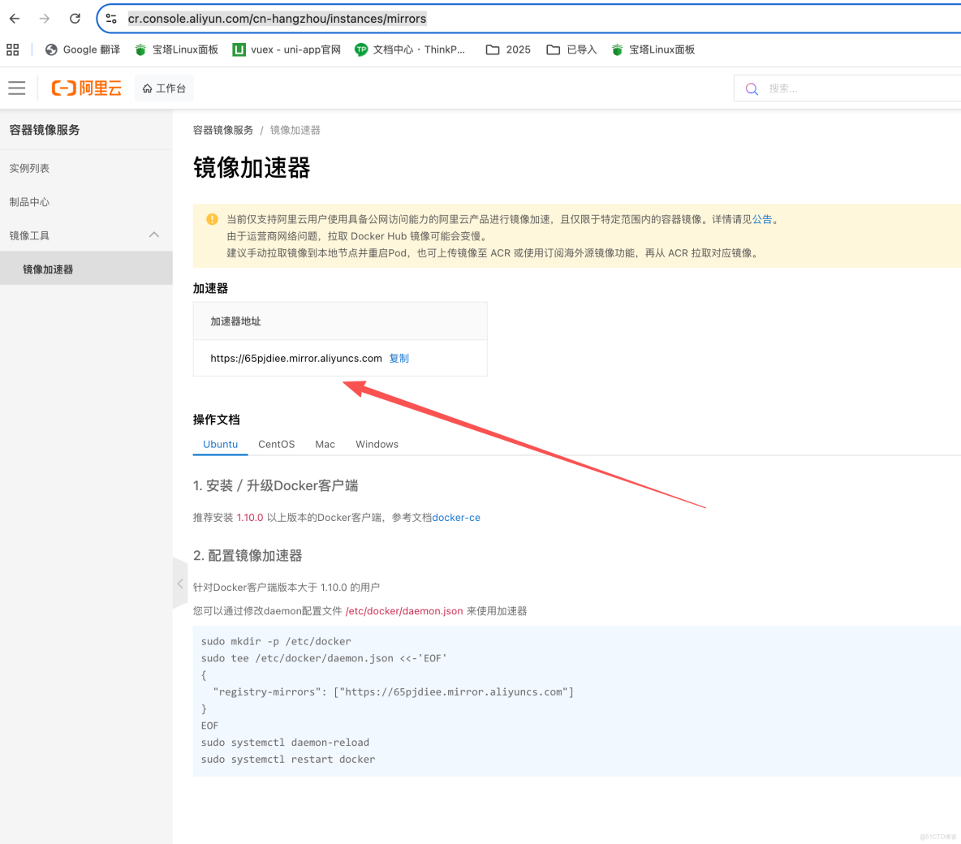
Task: Open the Google 翻译 bookmark
Action: coord(82,50)
